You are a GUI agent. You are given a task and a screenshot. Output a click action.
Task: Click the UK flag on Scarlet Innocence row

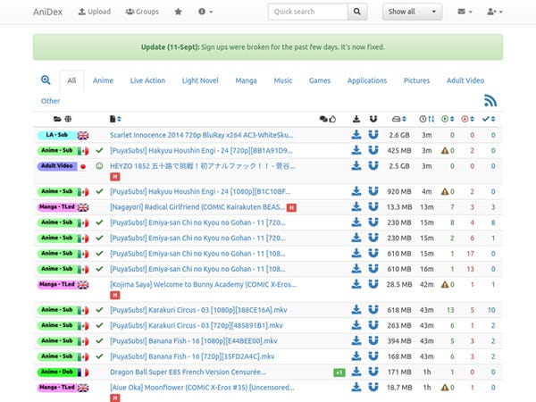click(83, 136)
